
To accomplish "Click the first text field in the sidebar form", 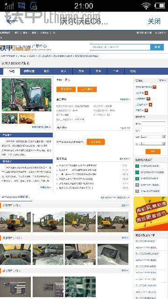I will pos(153,124).
